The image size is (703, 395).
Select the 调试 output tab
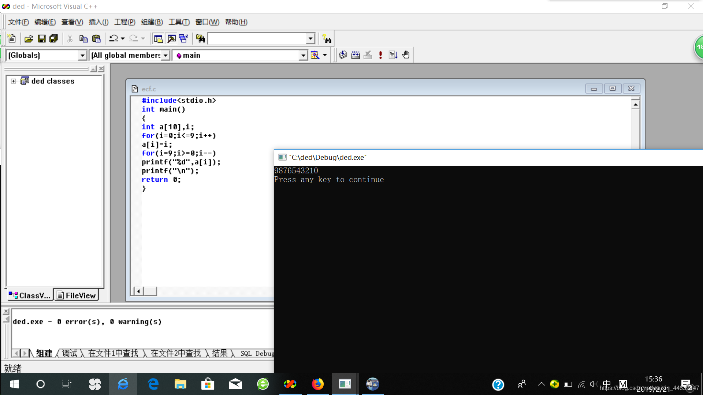pos(70,353)
